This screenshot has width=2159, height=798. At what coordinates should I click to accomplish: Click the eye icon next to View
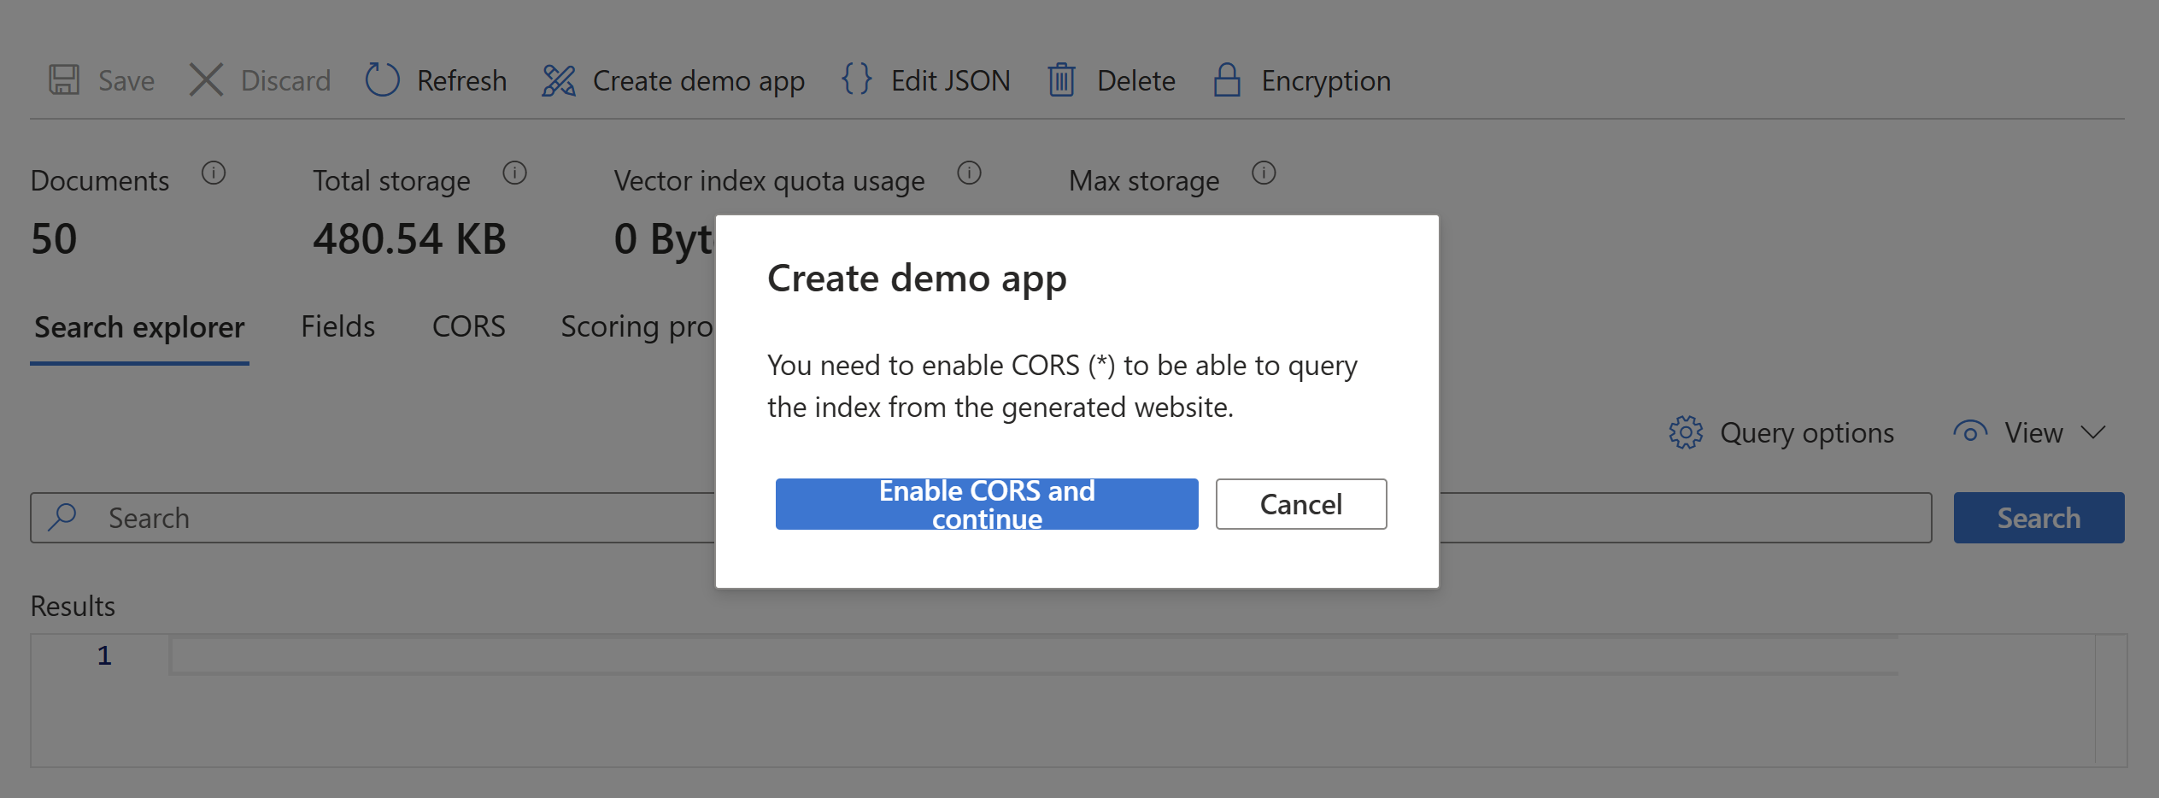coord(1969,432)
